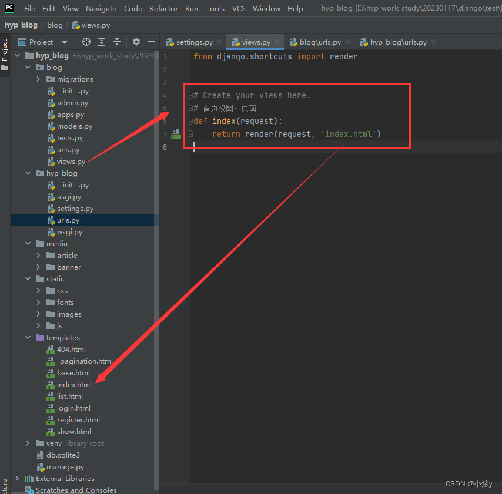Select Opened File using the crosshair icon

[x=86, y=42]
